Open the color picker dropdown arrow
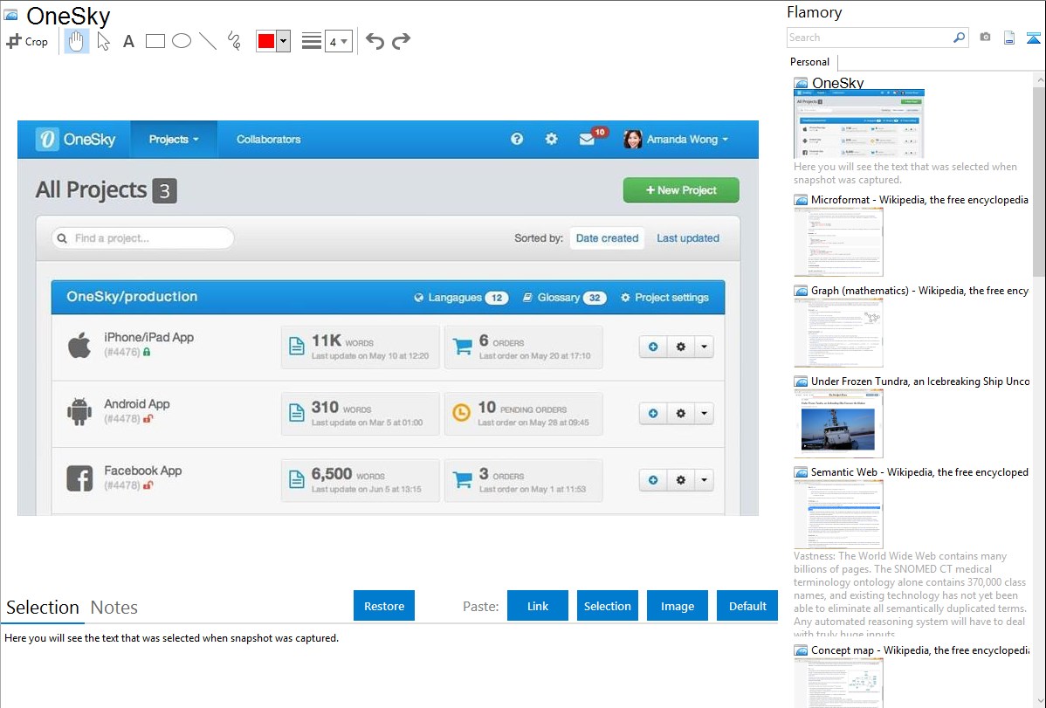Screen dimensions: 1046x708 [283, 41]
